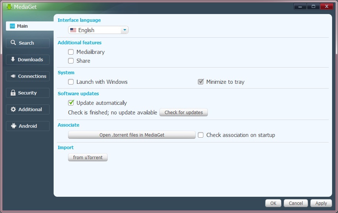This screenshot has height=213, width=338.
Task: Switch to the Android settings tab
Action: click(28, 126)
